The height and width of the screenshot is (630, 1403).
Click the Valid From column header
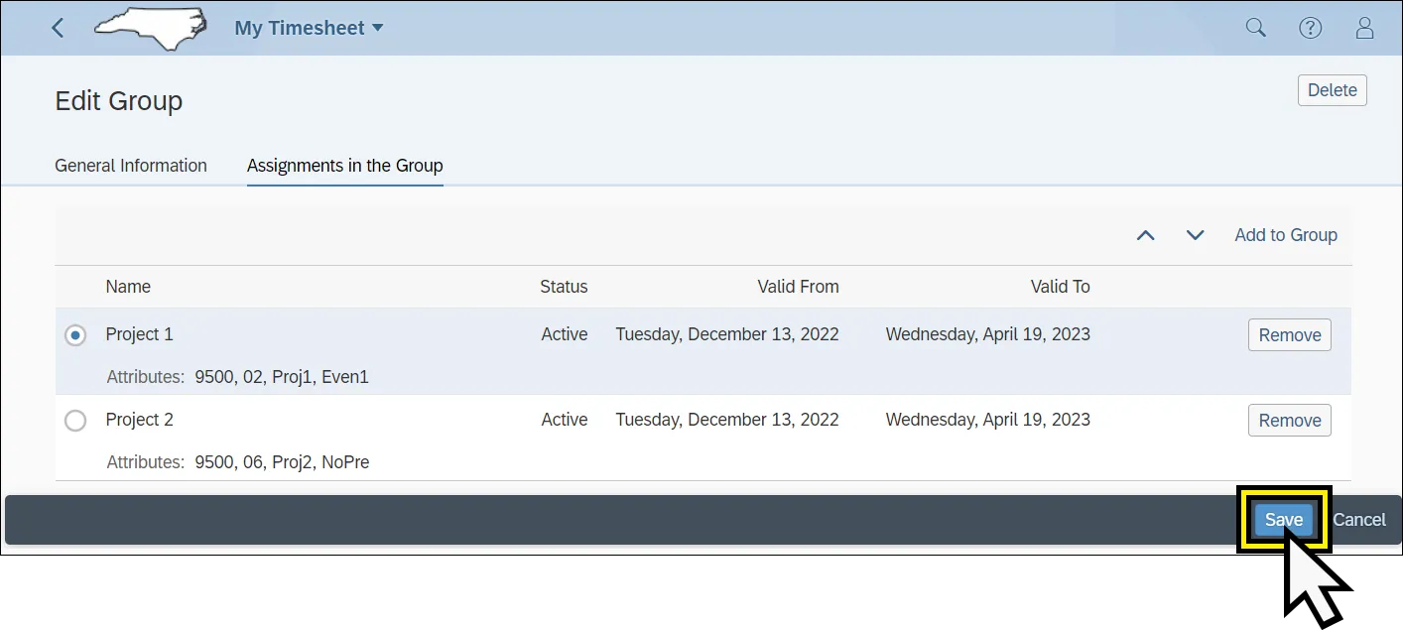click(x=798, y=287)
